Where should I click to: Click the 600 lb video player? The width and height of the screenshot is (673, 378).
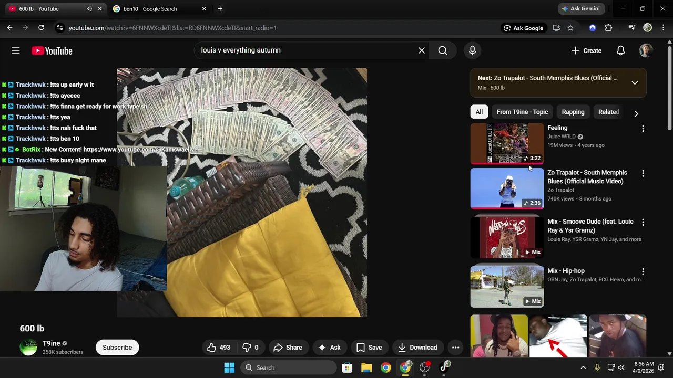pyautogui.click(x=242, y=192)
